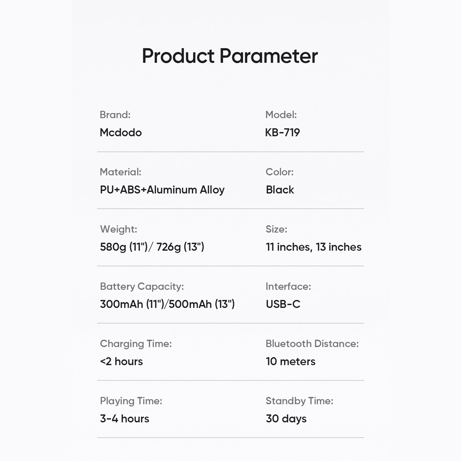This screenshot has height=461, width=461.
Task: Select the Brand label text
Action: [115, 115]
